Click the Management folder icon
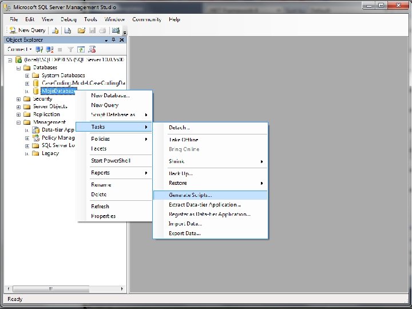 tap(27, 122)
